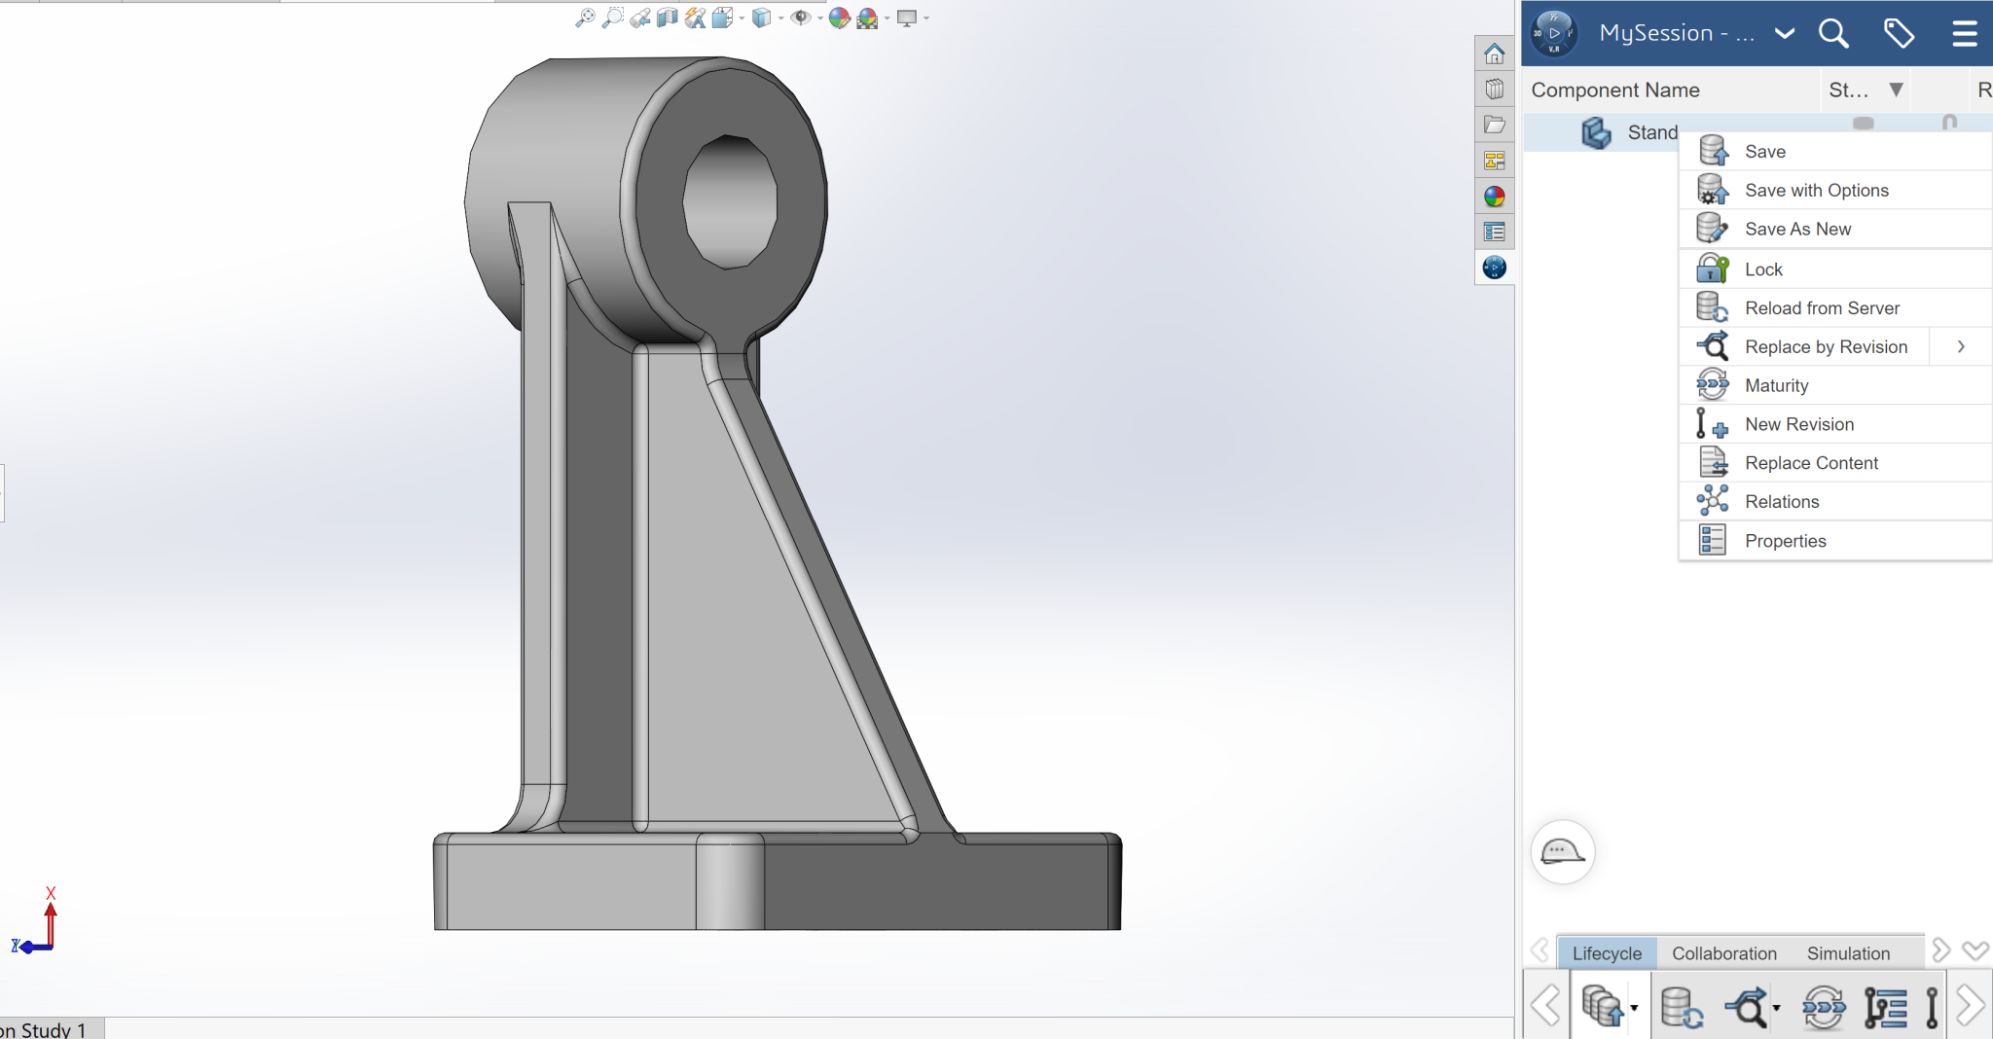Expand the Apply Scene dropdown arrow
This screenshot has width=1993, height=1039.
pos(887,18)
